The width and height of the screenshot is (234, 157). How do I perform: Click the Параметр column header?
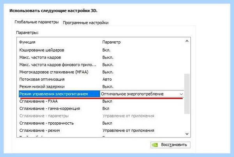point(111,42)
